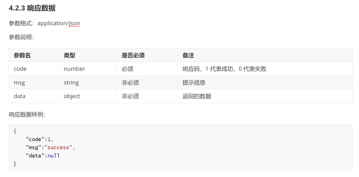Image resolution: width=359 pixels, height=177 pixels.
Task: Click the "object" type cell
Action: [72, 96]
